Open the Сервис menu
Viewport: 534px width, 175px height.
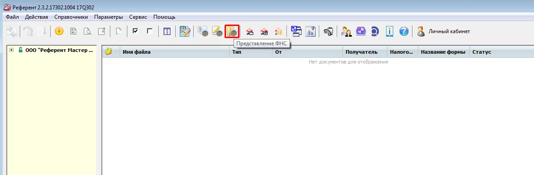(138, 17)
